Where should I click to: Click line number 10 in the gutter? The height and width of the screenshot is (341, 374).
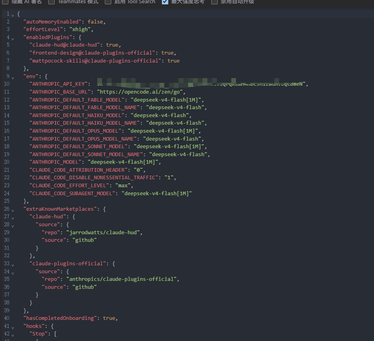(7, 84)
